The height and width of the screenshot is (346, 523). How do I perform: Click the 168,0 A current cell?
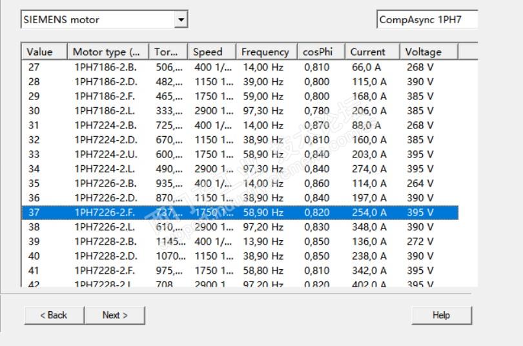tap(369, 96)
